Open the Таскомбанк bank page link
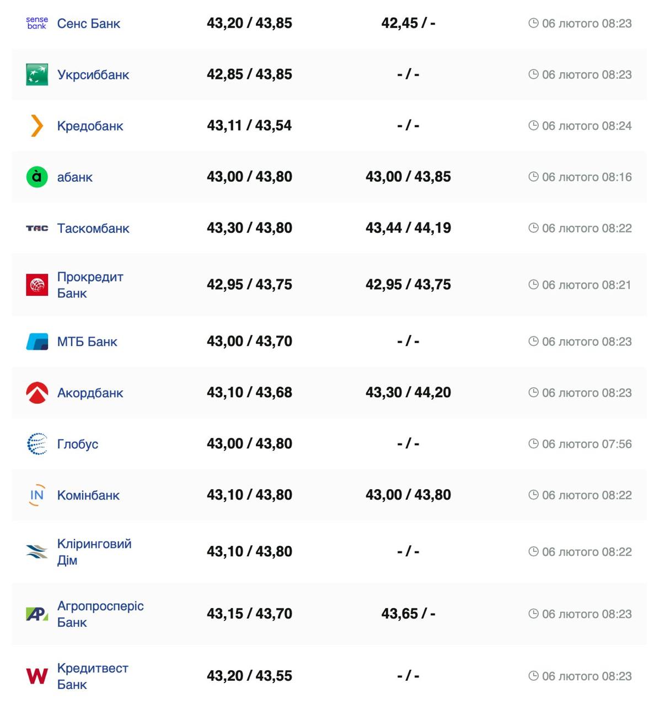 pos(93,229)
